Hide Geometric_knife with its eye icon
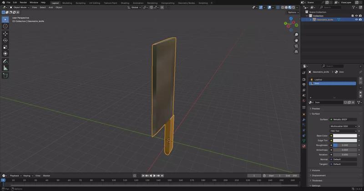 tap(356, 20)
